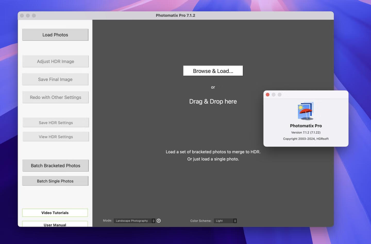Image resolution: width=371 pixels, height=244 pixels.
Task: Close the About Photomatix Pro window
Action: tap(268, 95)
